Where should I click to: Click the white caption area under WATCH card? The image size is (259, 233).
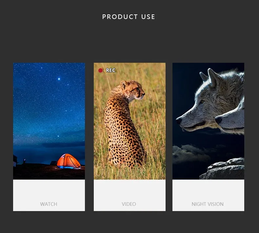pyautogui.click(x=49, y=195)
